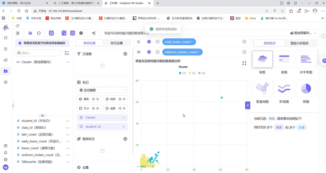Switch to the 基础设置 tab
326x173 pixels.
click(89, 43)
